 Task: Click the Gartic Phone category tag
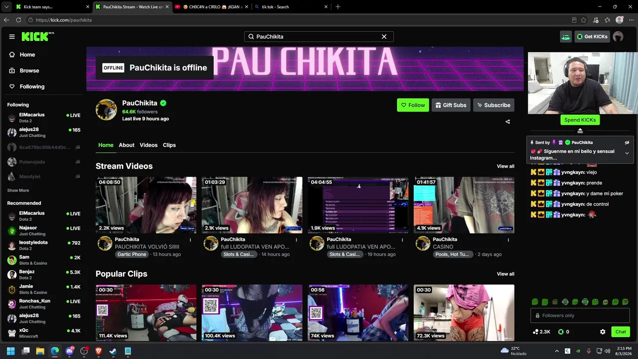[x=132, y=254]
